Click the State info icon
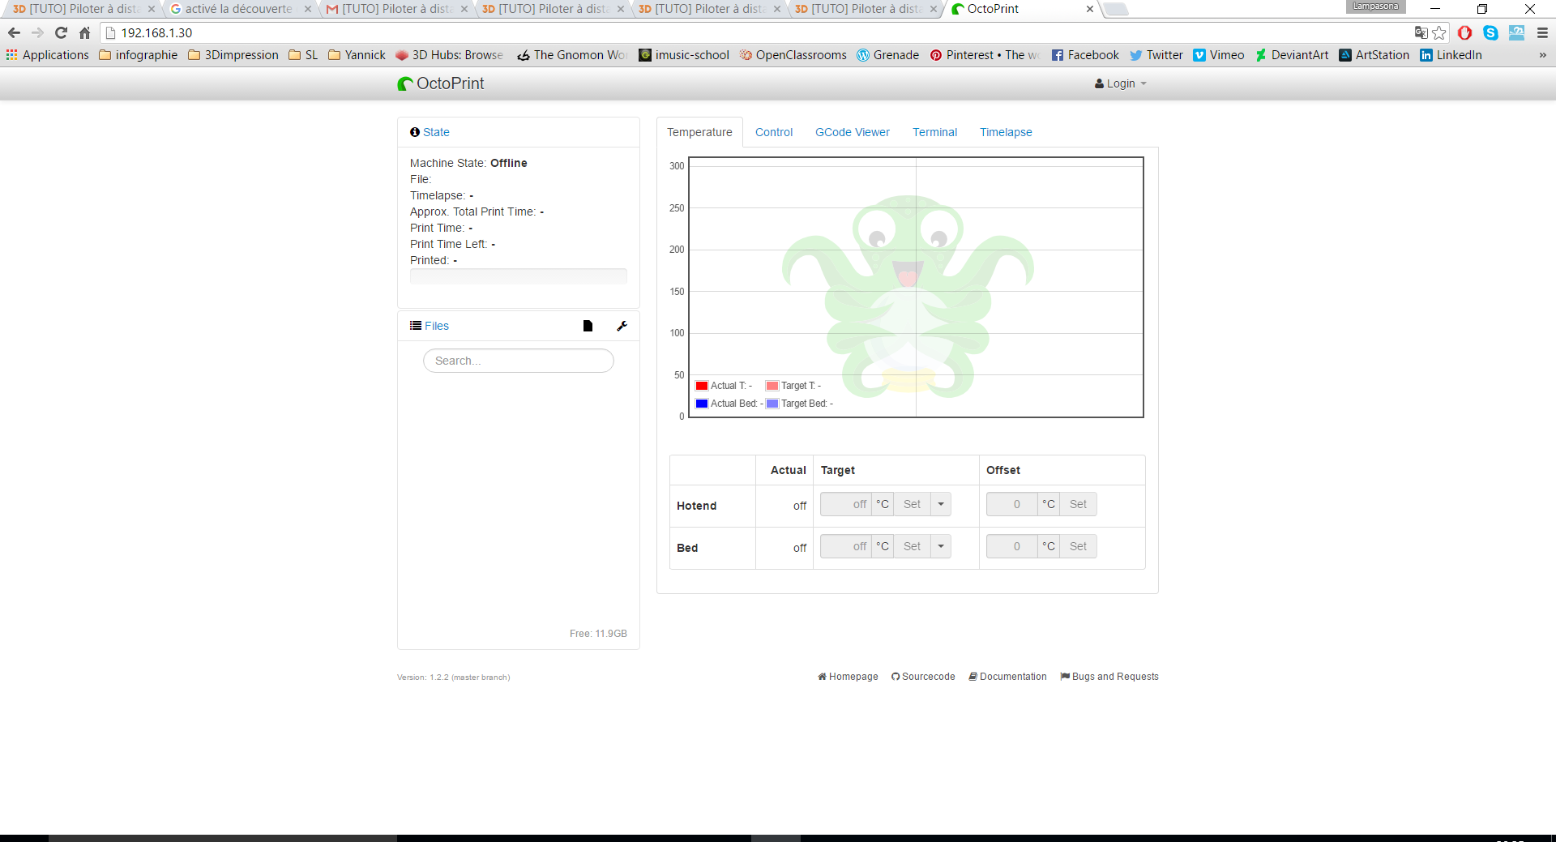This screenshot has height=842, width=1556. click(415, 132)
